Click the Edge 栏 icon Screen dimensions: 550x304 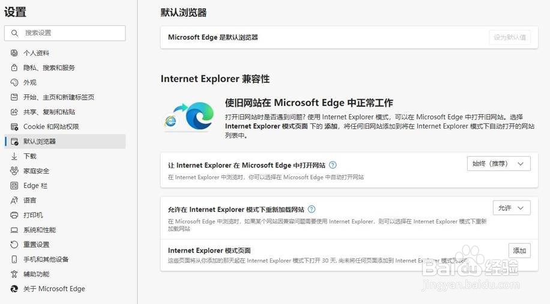(14, 186)
